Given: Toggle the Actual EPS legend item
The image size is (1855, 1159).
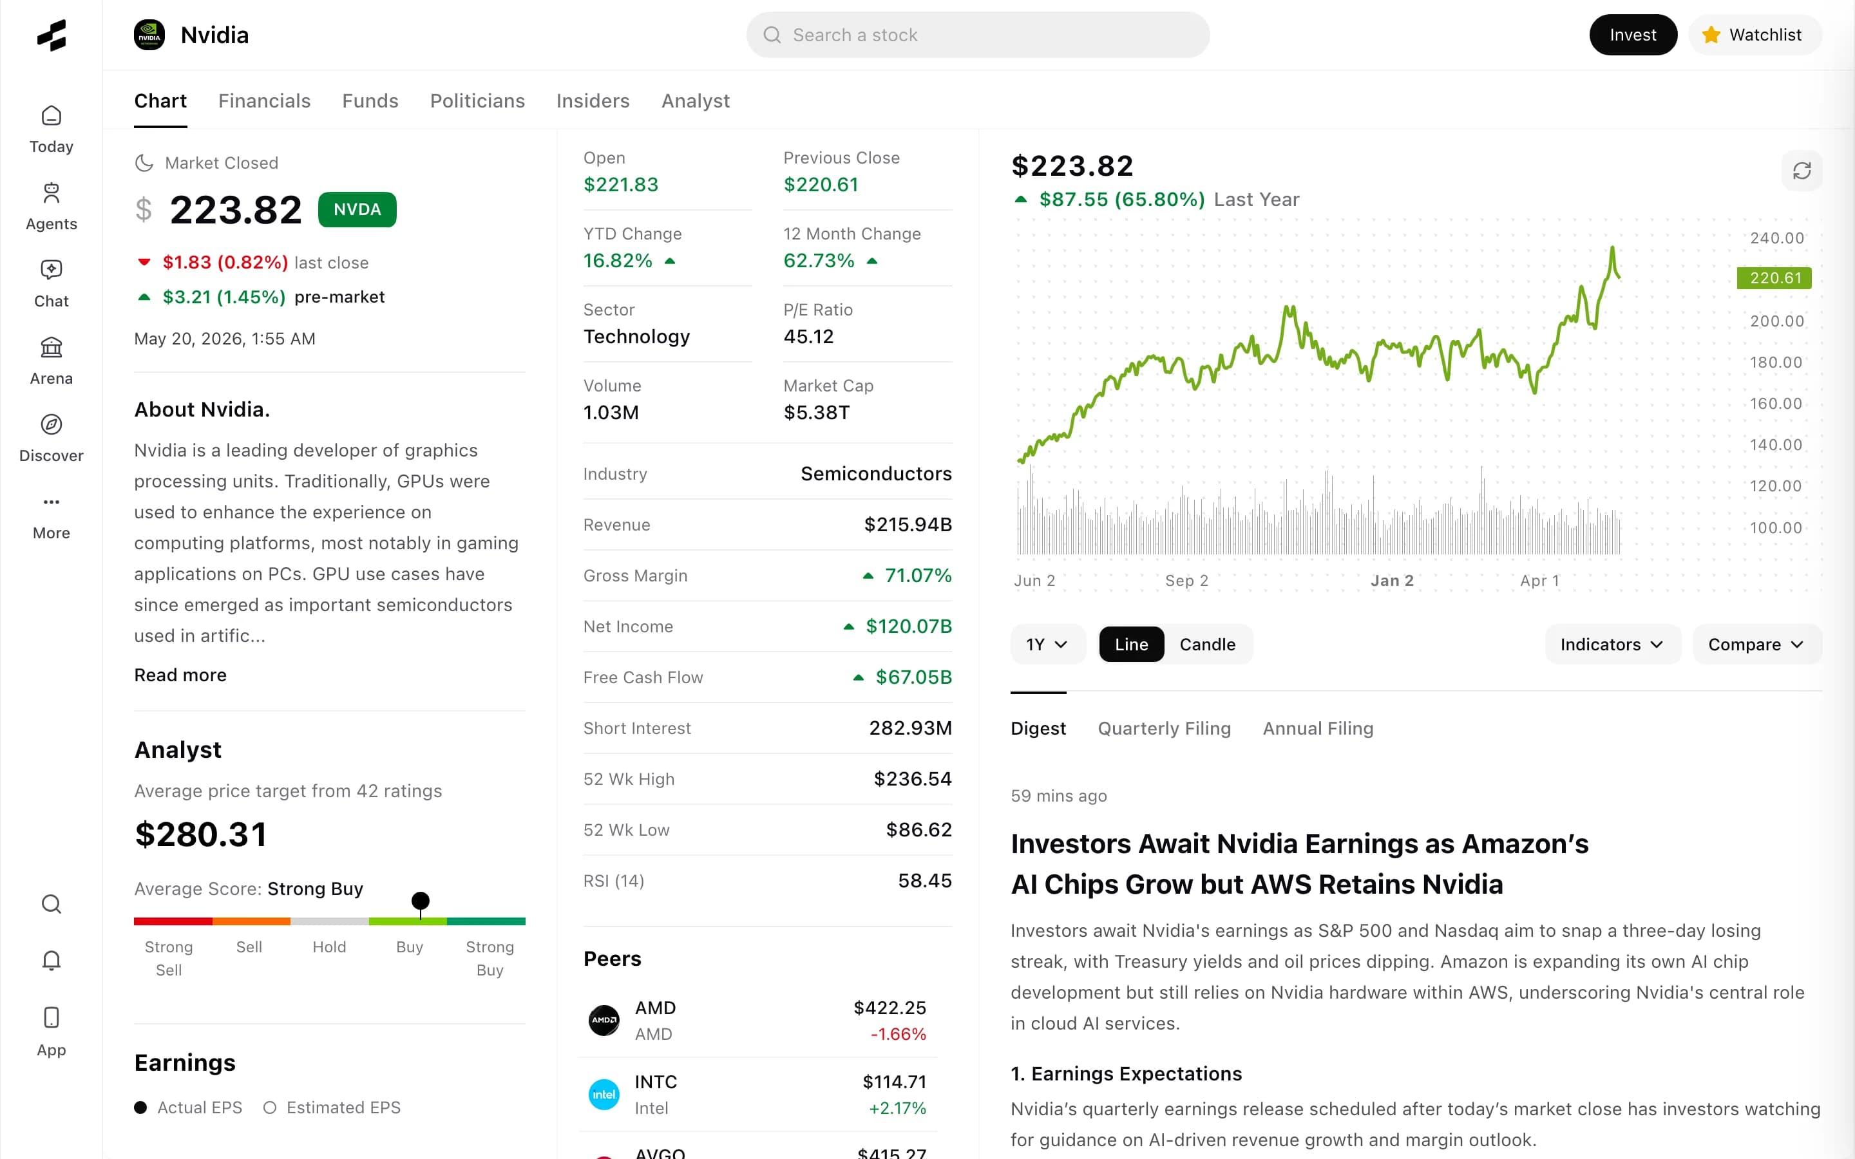Looking at the screenshot, I should tap(189, 1107).
